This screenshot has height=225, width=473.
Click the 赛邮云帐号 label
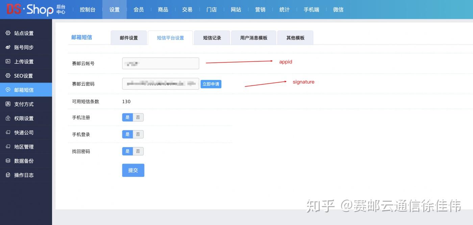pos(83,63)
